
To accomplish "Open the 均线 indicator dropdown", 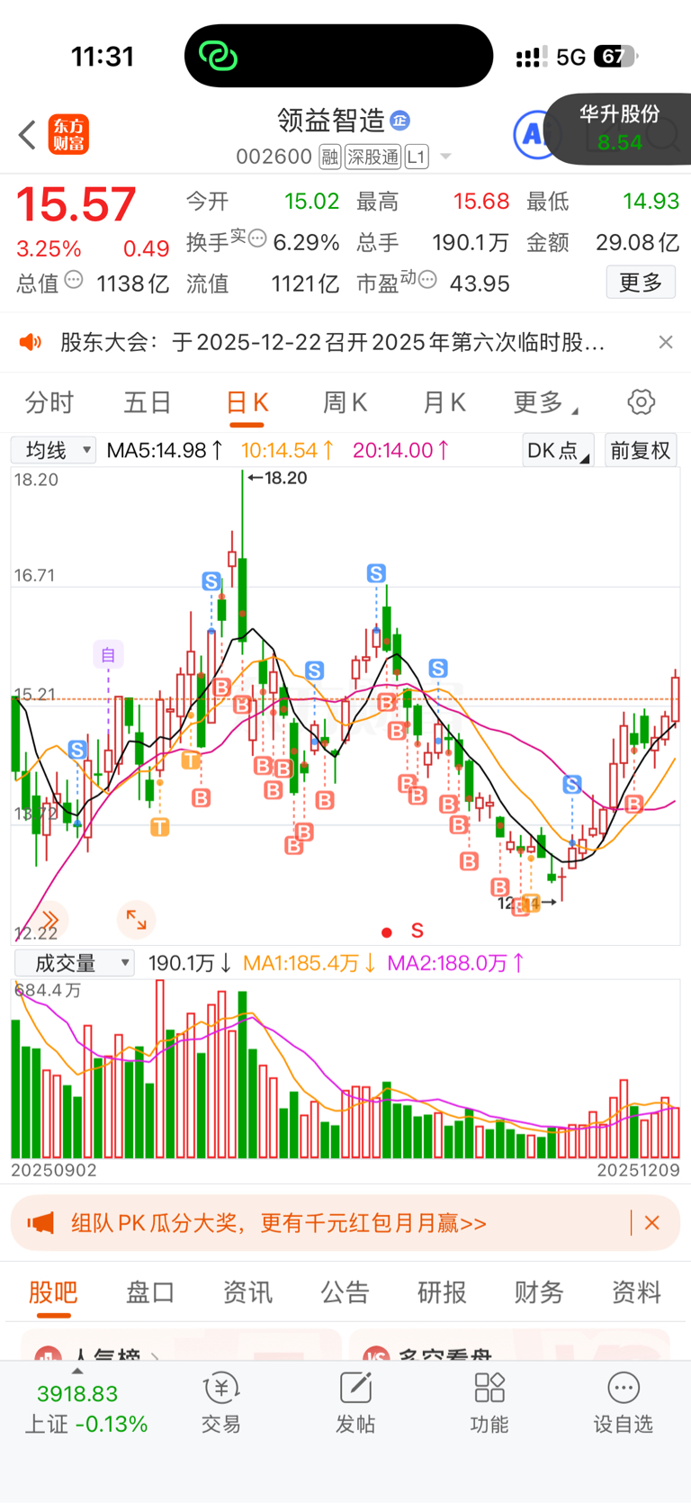I will tap(54, 450).
